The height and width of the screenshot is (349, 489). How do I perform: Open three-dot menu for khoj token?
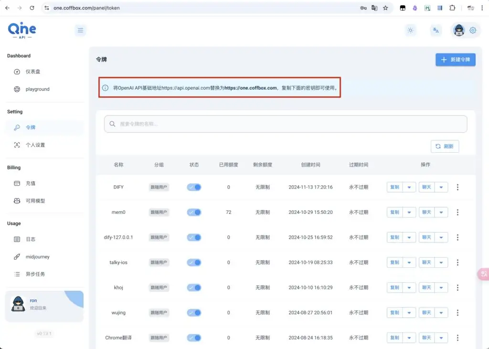(457, 287)
